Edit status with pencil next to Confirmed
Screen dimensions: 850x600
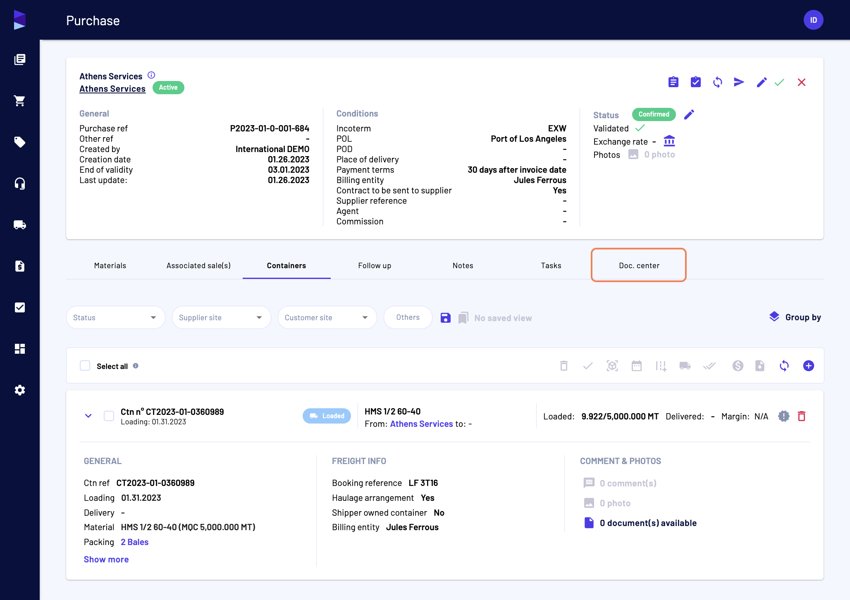pyautogui.click(x=689, y=114)
